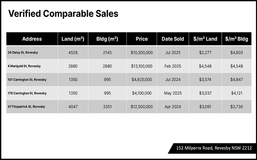Click the $13,100,000 price cell
Screen dimensions: 257x160
pyautogui.click(x=142, y=66)
